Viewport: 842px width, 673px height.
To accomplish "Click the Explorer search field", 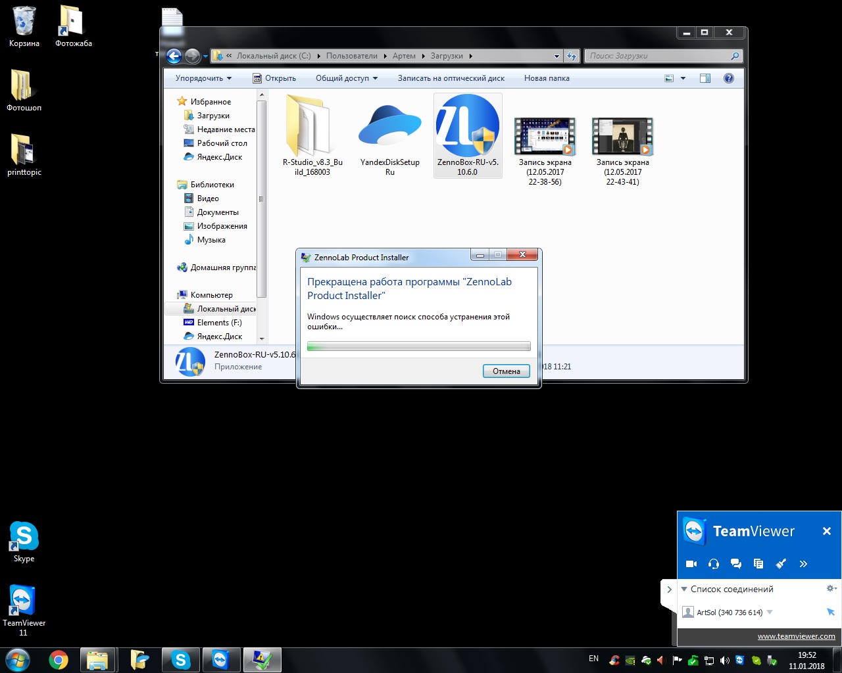I will point(658,56).
